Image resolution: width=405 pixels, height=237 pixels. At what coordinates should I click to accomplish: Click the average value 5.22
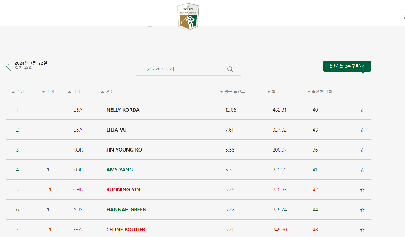click(x=230, y=210)
